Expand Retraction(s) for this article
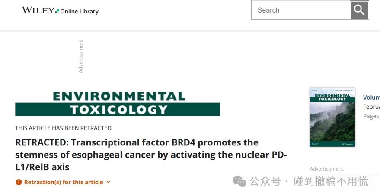This screenshot has width=380, height=196. tap(63, 182)
